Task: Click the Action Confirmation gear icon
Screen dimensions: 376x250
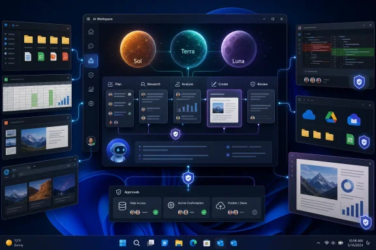Action: [x=171, y=205]
